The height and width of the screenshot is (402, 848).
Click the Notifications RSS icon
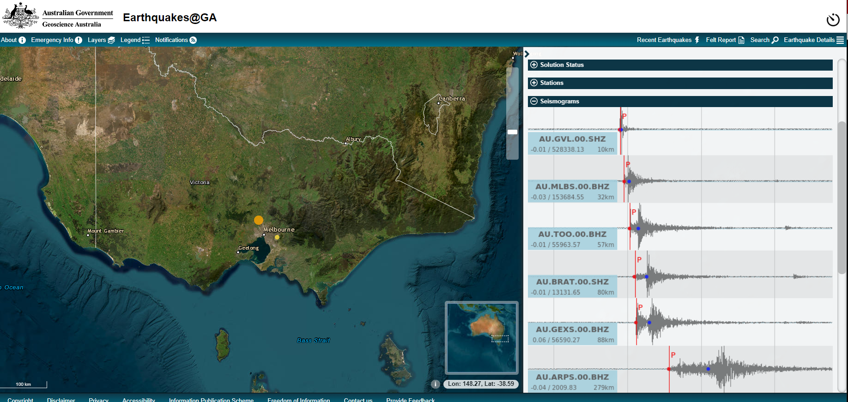193,40
